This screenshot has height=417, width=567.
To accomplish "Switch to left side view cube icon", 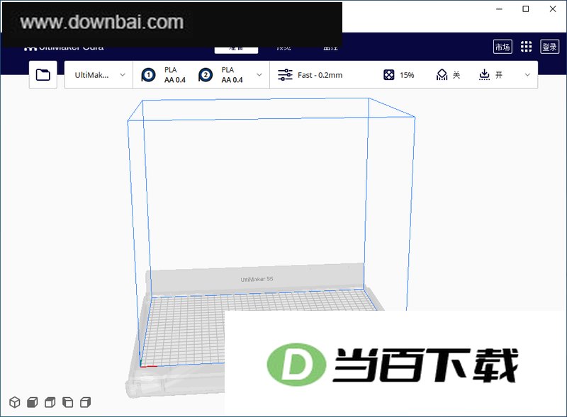I will pyautogui.click(x=68, y=402).
